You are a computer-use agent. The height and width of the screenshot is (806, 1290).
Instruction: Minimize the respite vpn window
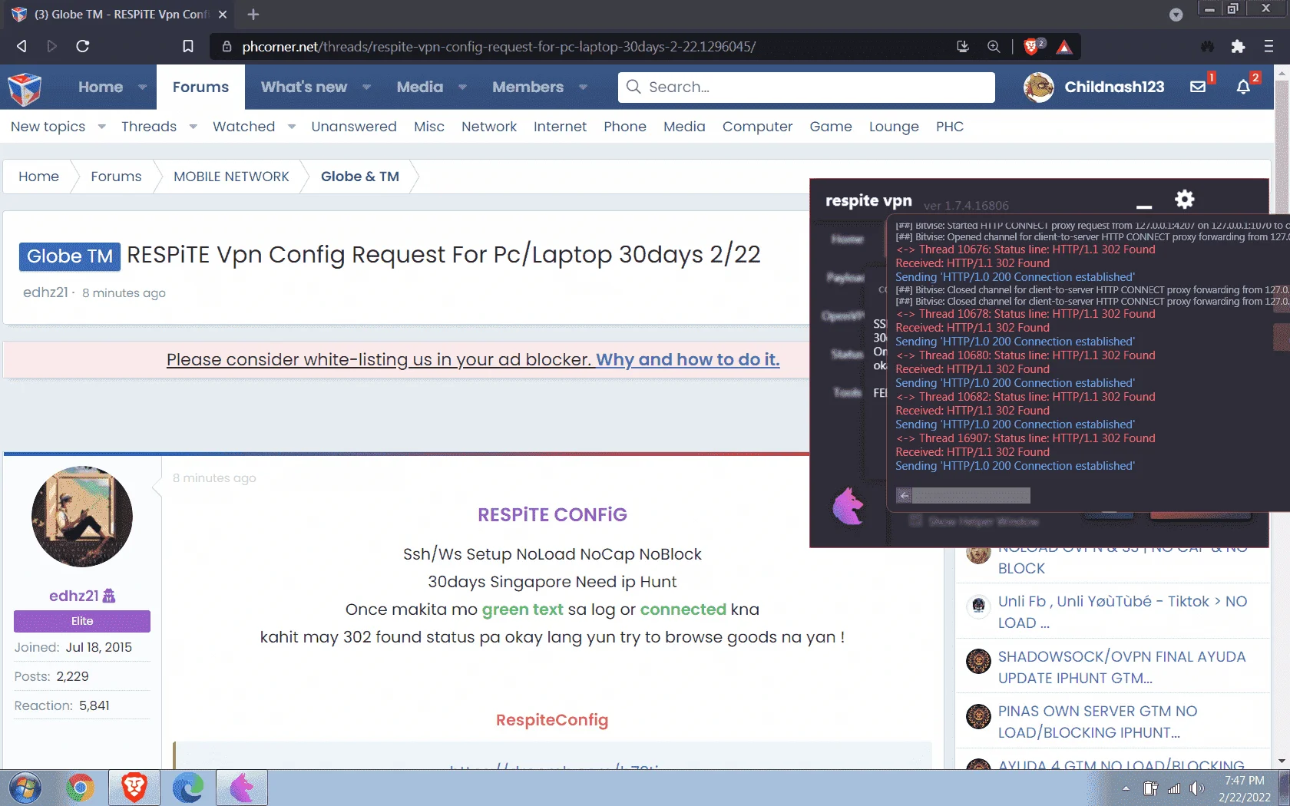1144,206
